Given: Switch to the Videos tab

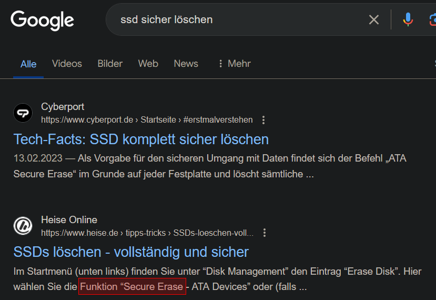Looking at the screenshot, I should 67,64.
